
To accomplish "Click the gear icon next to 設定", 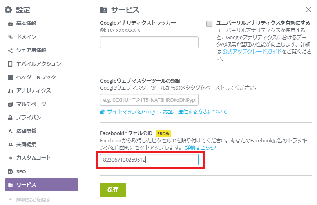I will (8, 10).
